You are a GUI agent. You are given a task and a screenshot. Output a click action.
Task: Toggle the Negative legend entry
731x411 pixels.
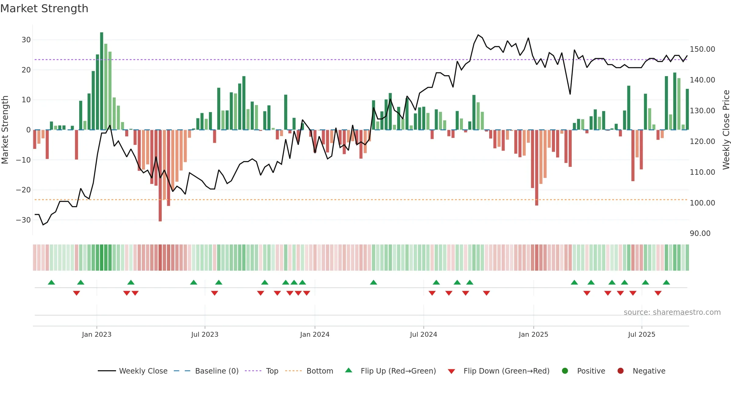(641, 371)
